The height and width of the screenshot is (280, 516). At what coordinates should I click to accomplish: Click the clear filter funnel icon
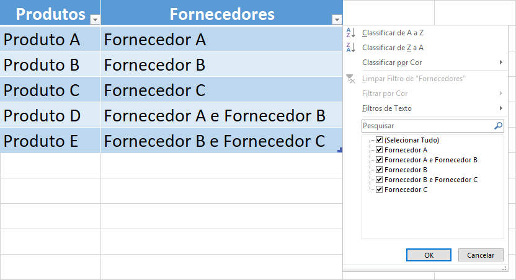pos(350,79)
